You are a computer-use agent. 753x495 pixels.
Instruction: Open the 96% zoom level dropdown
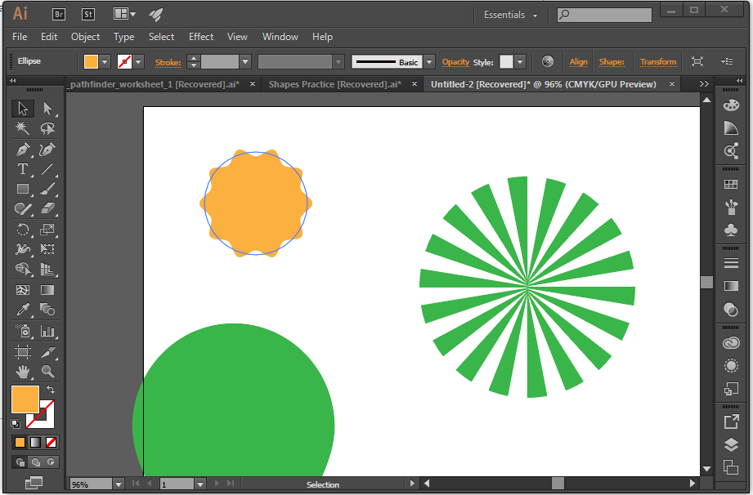119,484
